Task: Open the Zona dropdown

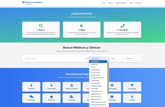Action: click(x=117, y=58)
